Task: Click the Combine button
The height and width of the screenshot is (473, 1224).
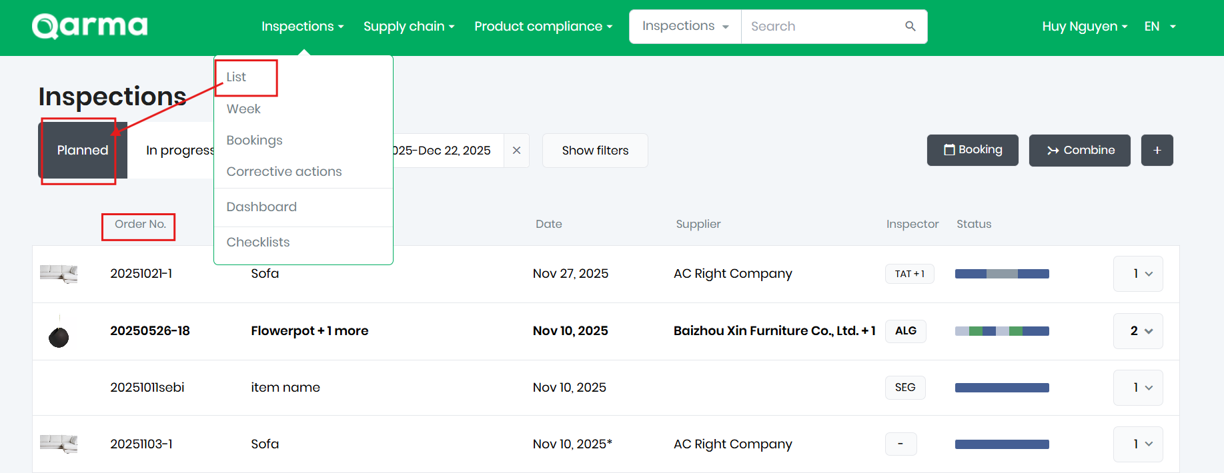Action: point(1079,151)
